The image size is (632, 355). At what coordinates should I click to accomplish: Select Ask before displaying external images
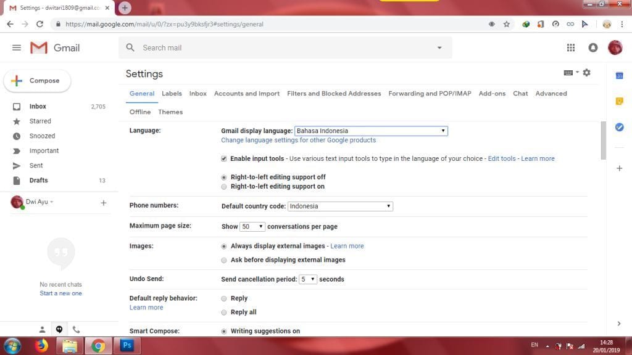click(223, 260)
